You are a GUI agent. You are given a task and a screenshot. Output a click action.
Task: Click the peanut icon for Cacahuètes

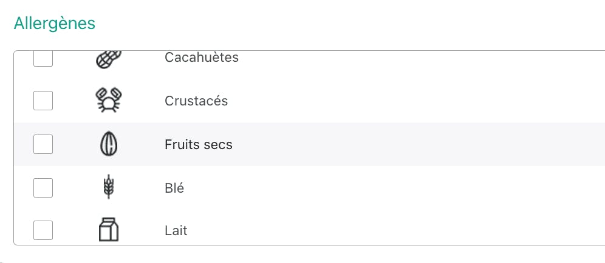[108, 60]
